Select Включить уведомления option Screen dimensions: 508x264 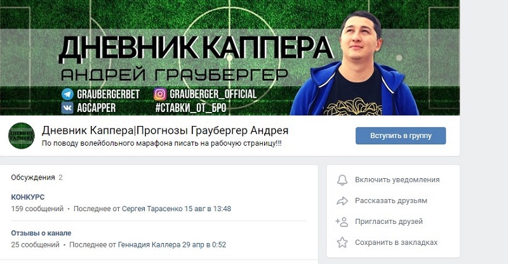click(x=398, y=180)
